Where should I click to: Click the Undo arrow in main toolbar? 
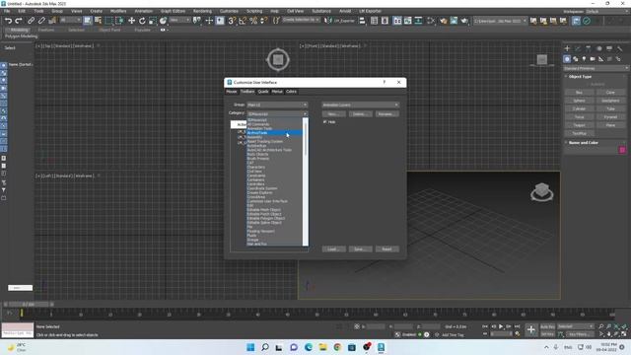(8, 21)
